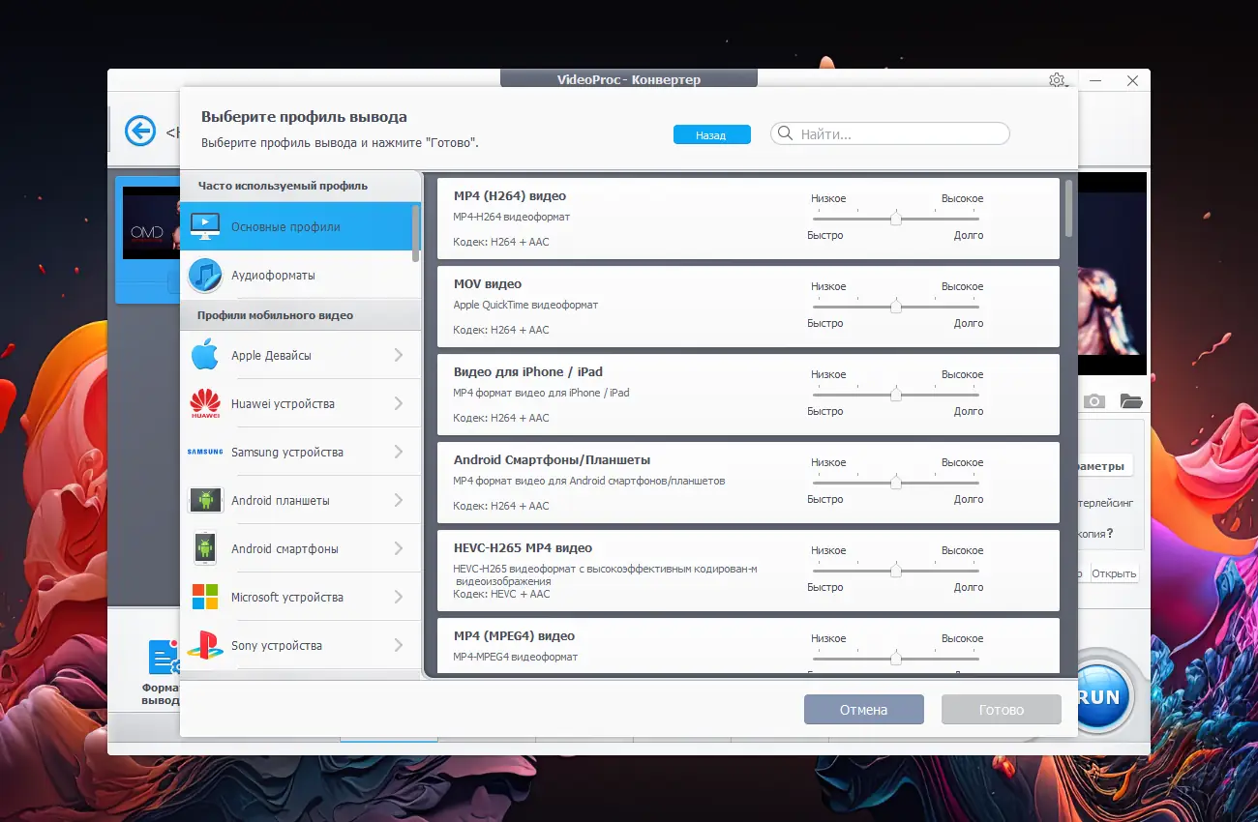Expand Samsung устройства chevron
The width and height of the screenshot is (1258, 822).
pyautogui.click(x=399, y=452)
